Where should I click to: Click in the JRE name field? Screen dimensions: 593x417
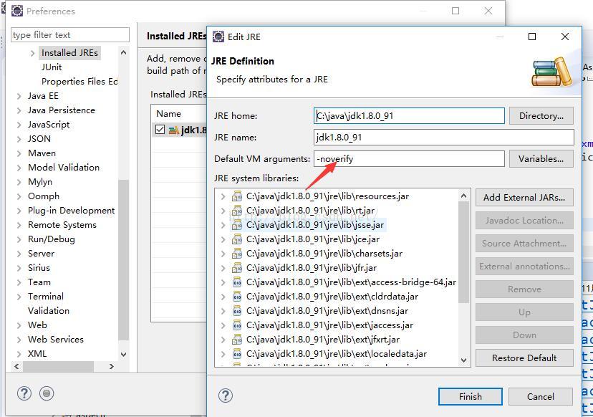point(443,138)
